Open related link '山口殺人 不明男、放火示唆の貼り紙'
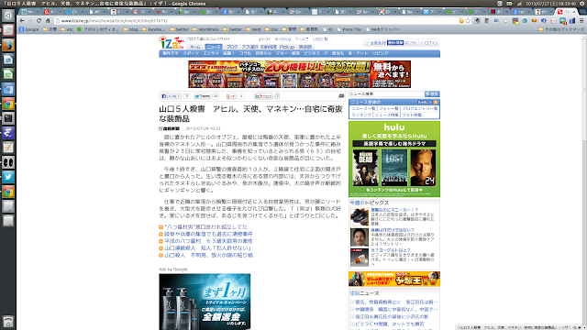The height and width of the screenshot is (330, 587). [208, 255]
